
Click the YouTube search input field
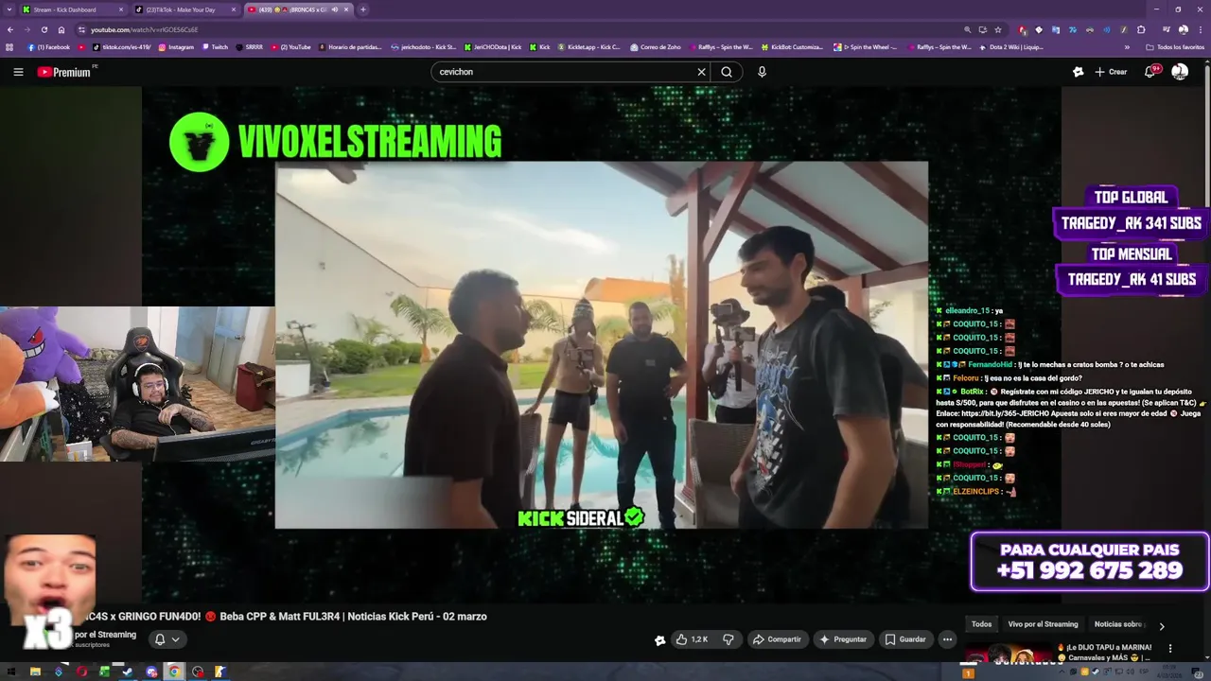(x=563, y=72)
